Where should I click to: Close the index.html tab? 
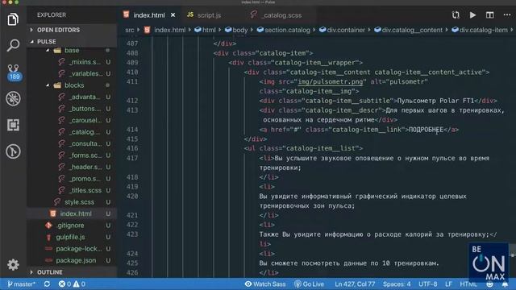point(173,15)
